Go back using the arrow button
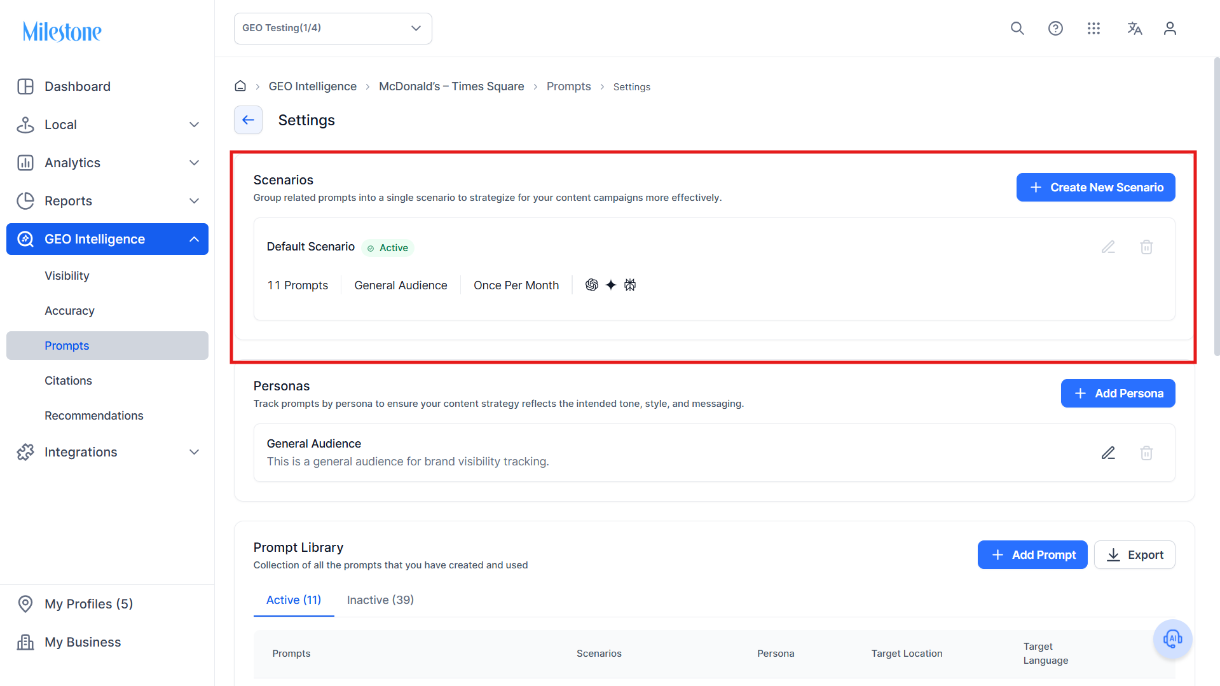This screenshot has width=1220, height=686. [x=248, y=120]
